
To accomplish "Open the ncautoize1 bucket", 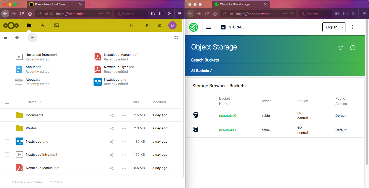I will point(228,130).
